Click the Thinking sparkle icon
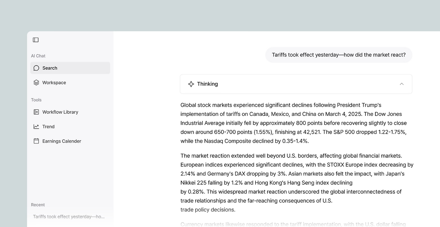The width and height of the screenshot is (440, 227). pos(191,84)
